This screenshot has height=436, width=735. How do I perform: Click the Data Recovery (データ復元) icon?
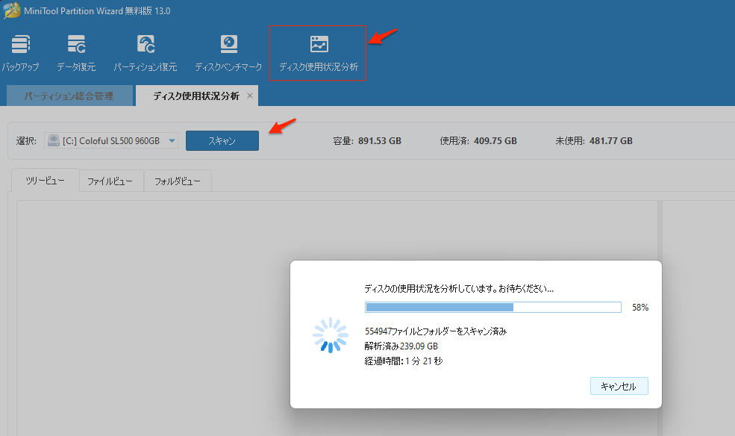pyautogui.click(x=76, y=52)
